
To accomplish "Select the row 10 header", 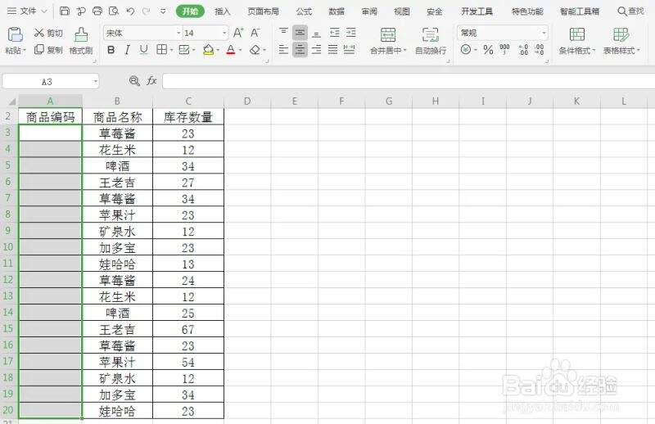I will tap(8, 247).
